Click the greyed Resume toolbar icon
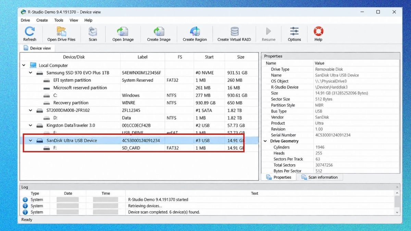This screenshot has height=231, width=411. [269, 31]
